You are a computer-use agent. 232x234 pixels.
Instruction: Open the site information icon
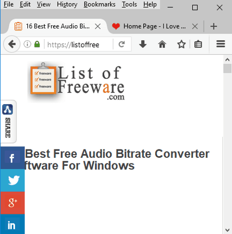(27, 44)
